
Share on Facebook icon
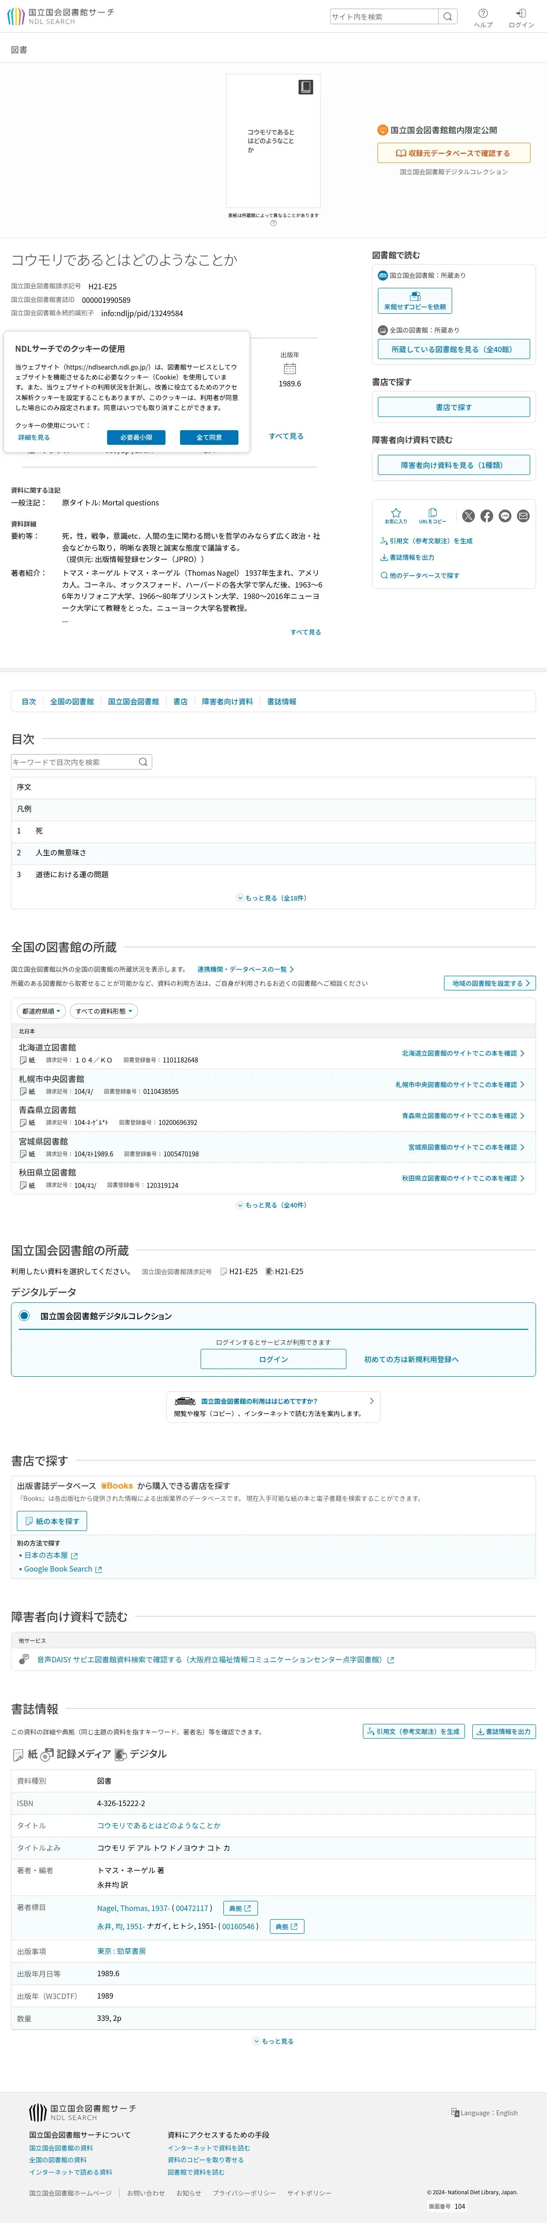[x=487, y=516]
